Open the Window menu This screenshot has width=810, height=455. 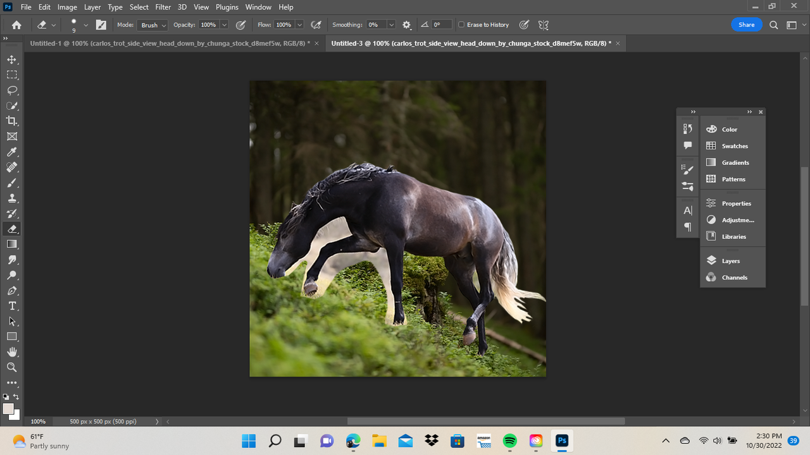[258, 7]
